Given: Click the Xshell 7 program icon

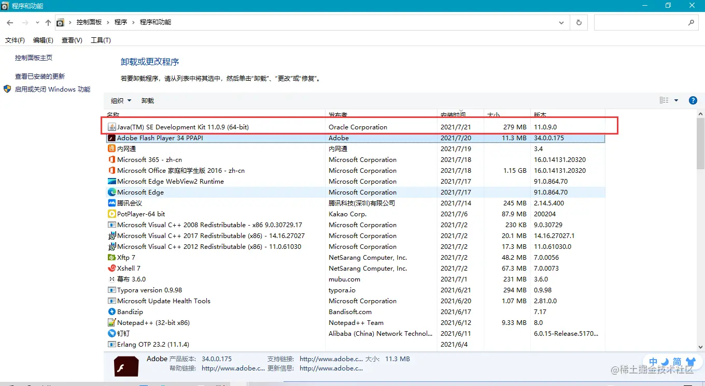Looking at the screenshot, I should click(111, 269).
